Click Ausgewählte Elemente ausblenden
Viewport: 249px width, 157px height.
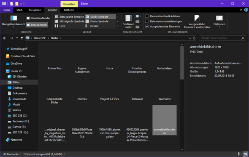197,21
